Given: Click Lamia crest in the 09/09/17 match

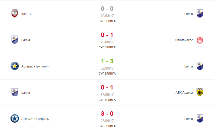Looking at the screenshot, I should pos(200,66).
